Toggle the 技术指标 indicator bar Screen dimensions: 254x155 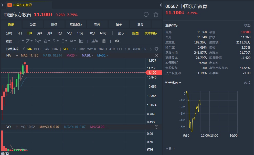click(151, 33)
